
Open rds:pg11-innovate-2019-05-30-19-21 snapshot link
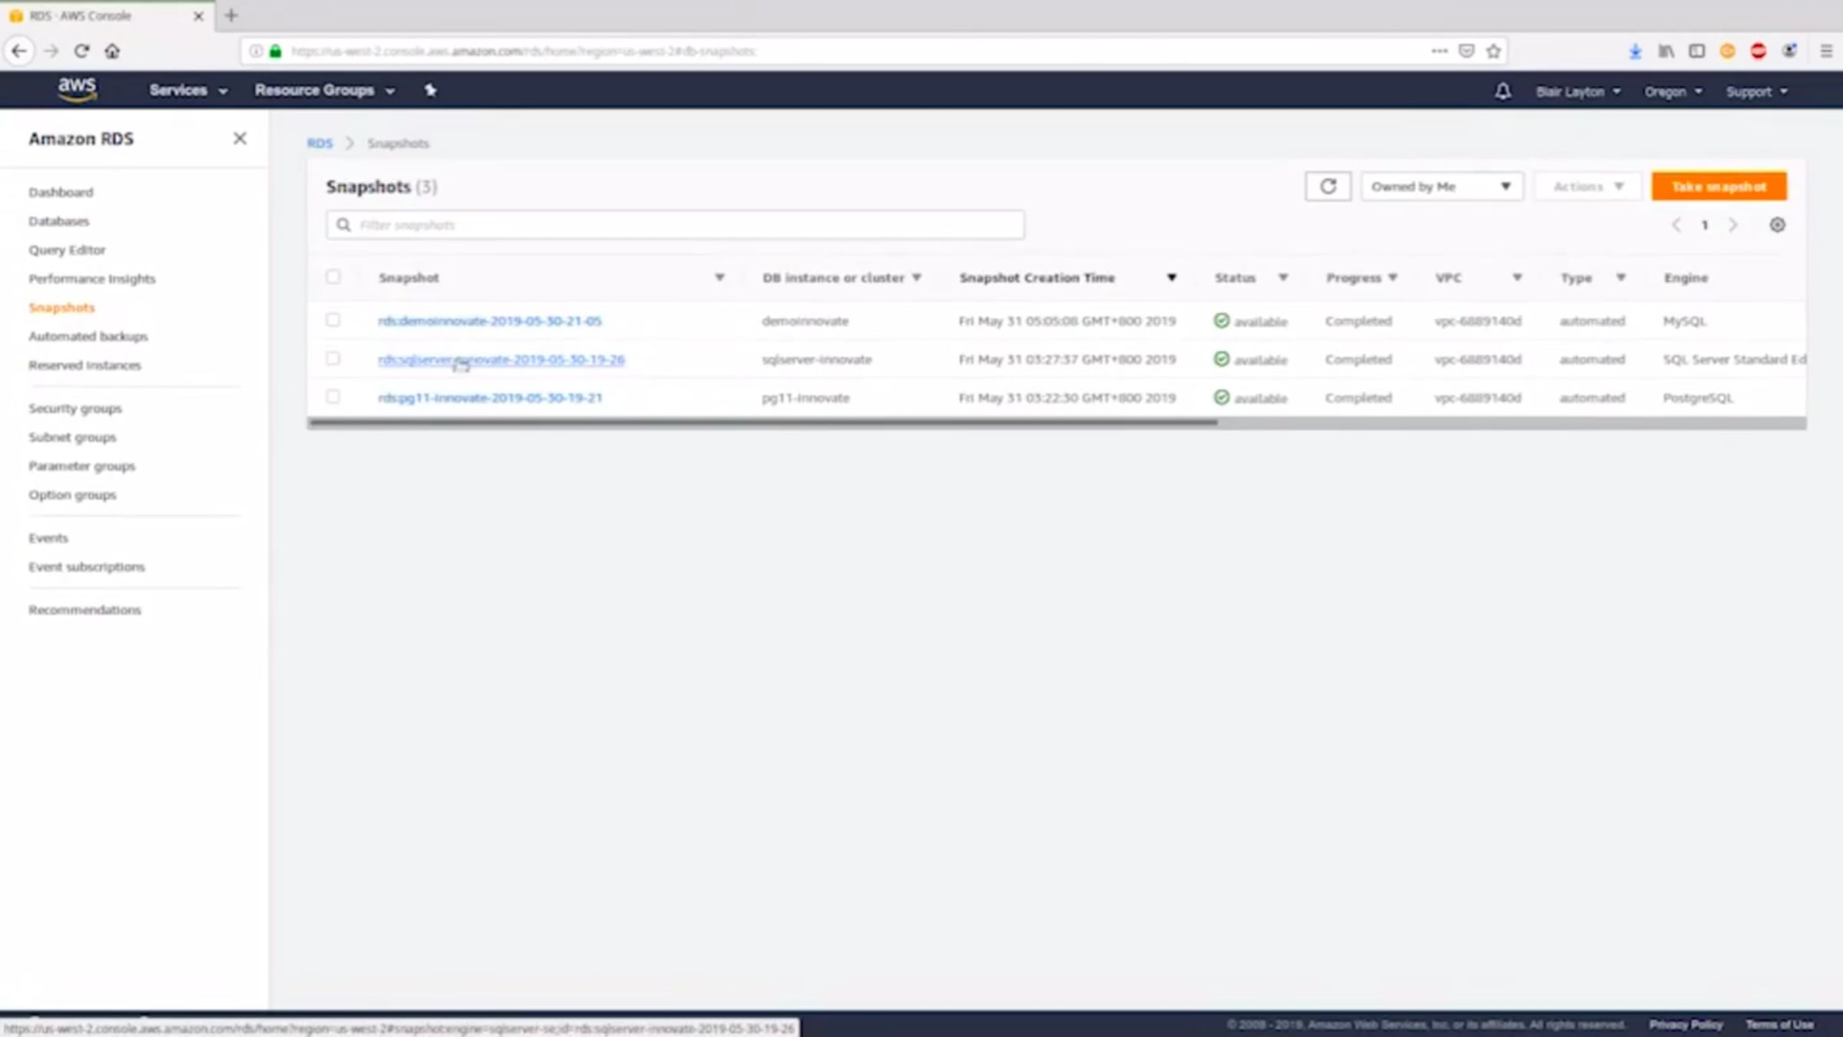(490, 398)
